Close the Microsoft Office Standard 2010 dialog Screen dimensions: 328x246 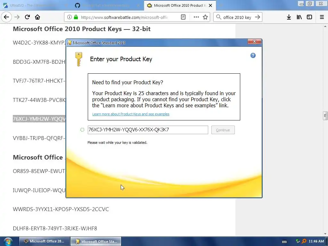tap(254, 41)
